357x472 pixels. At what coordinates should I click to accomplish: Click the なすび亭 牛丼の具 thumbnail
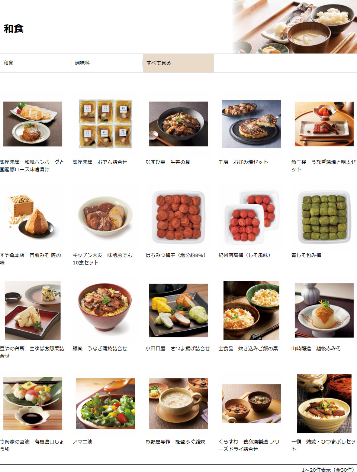tap(178, 124)
